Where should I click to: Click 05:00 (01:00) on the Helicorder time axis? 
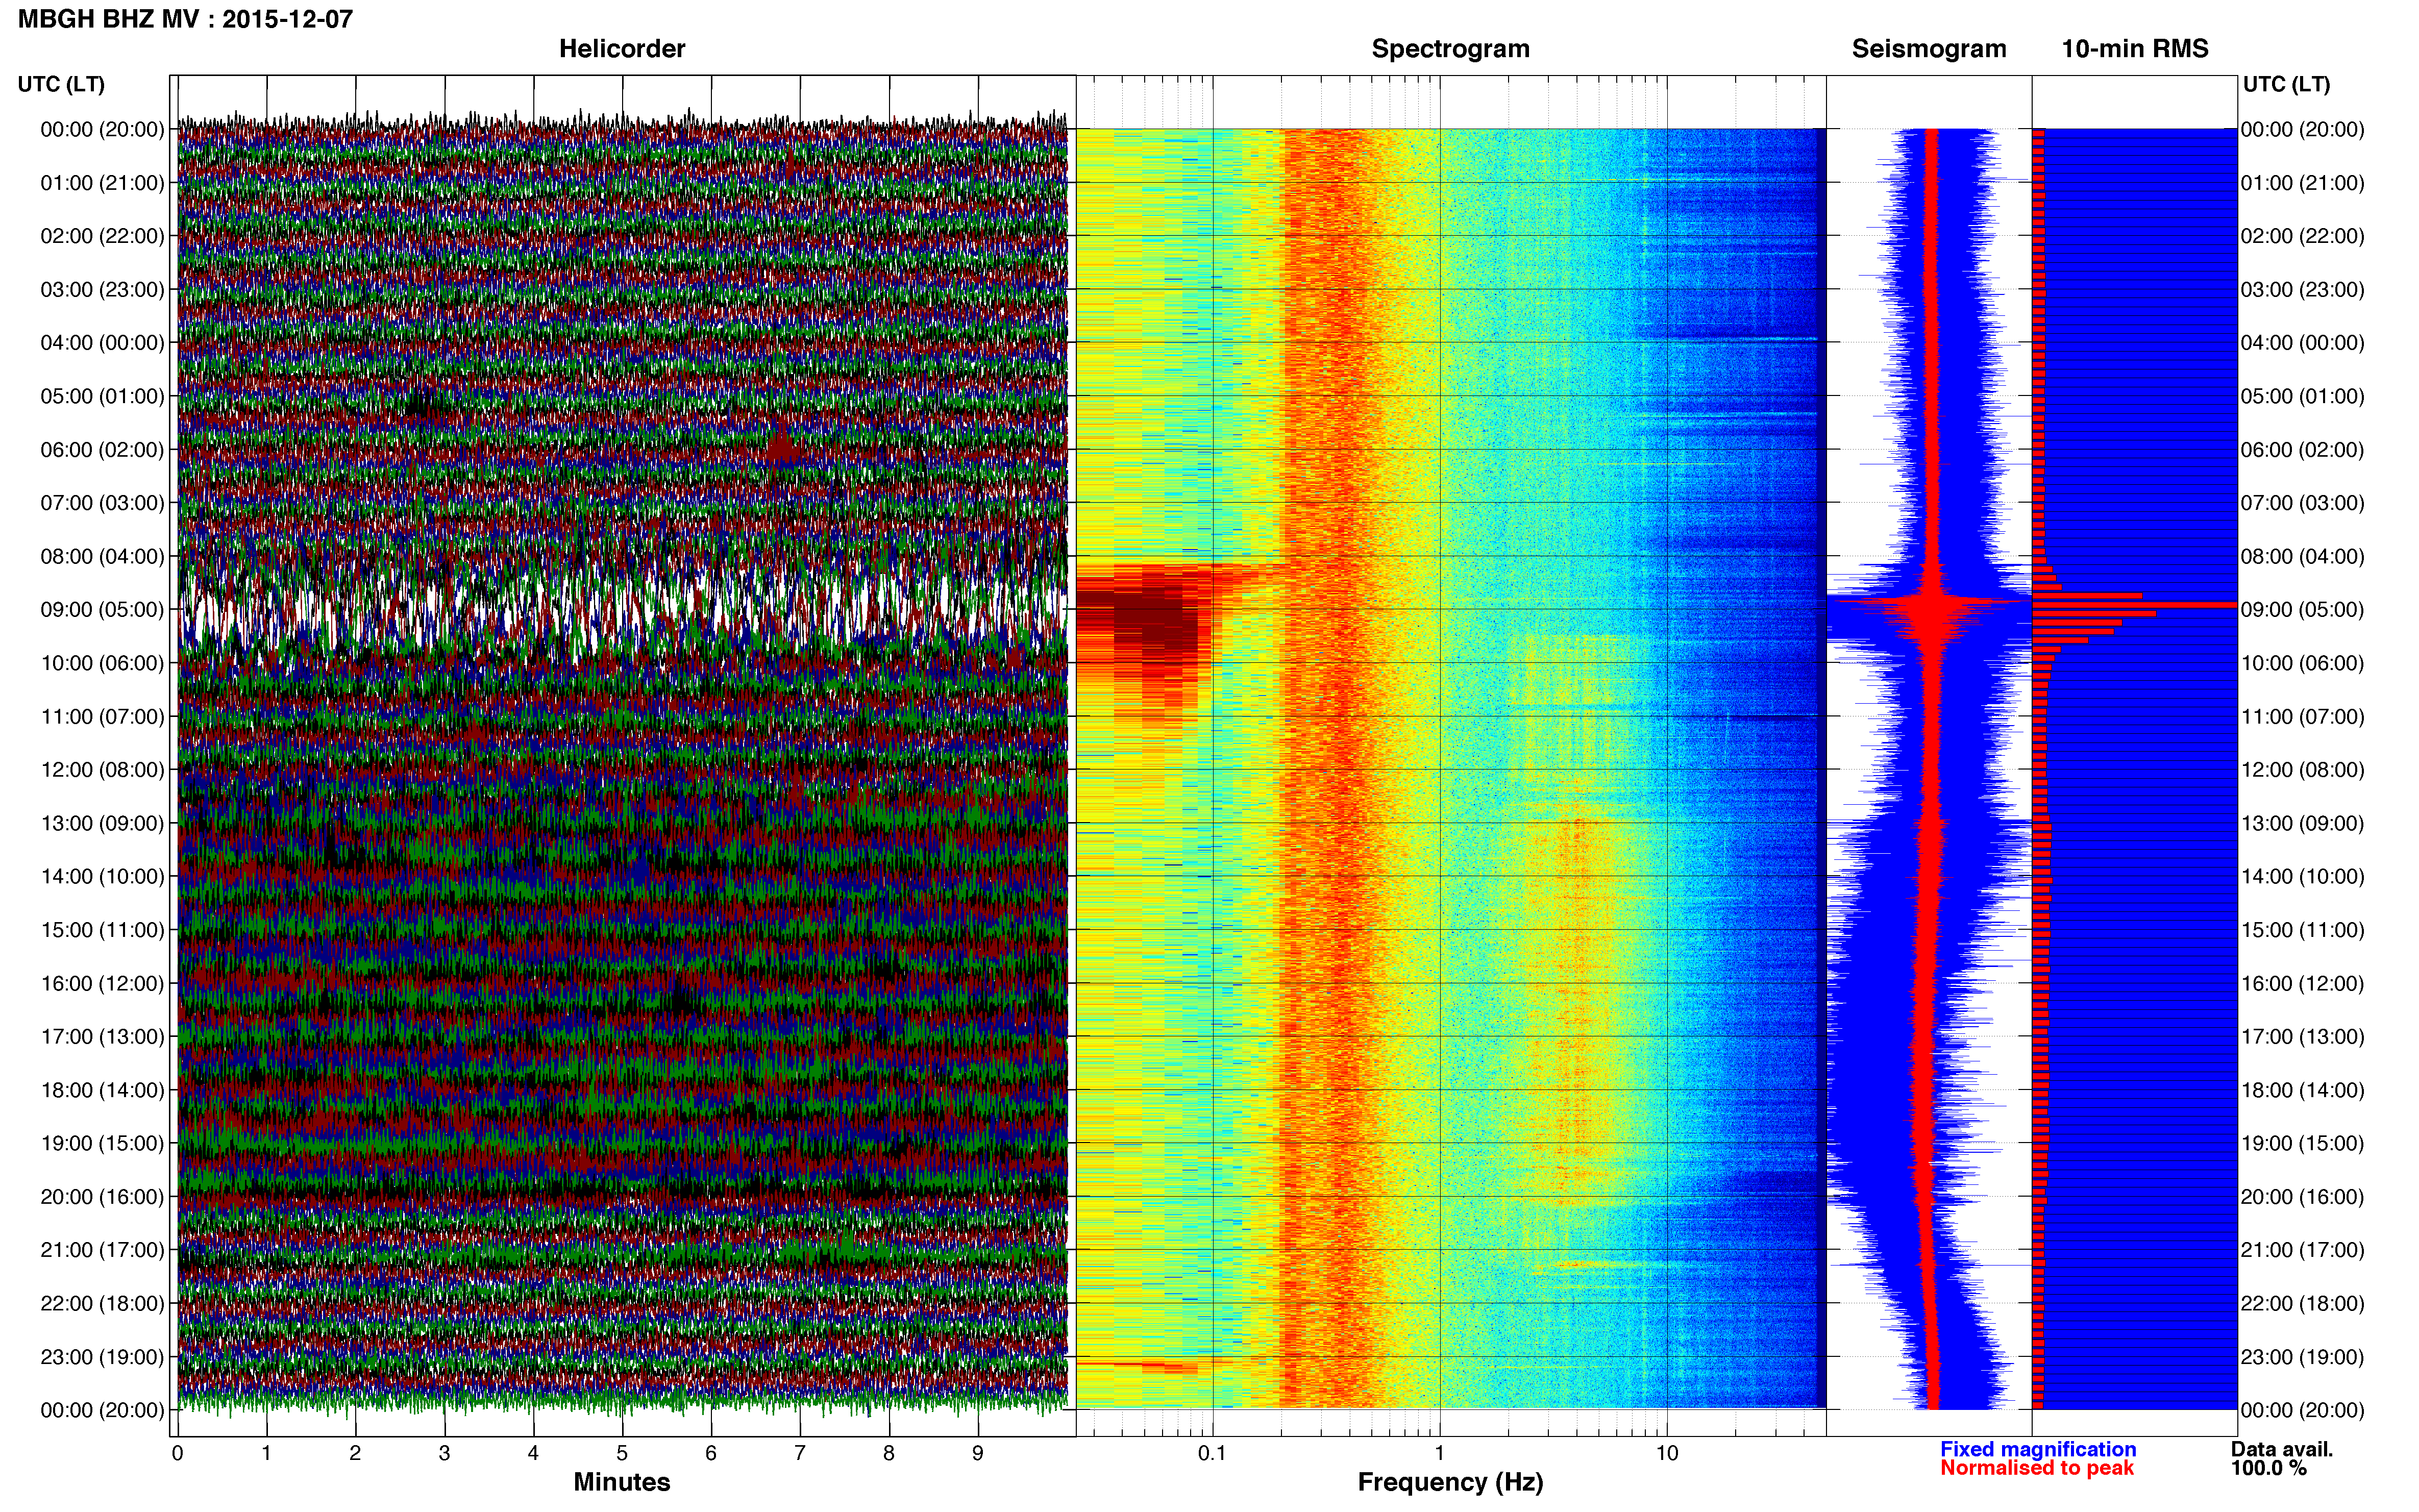[x=102, y=396]
